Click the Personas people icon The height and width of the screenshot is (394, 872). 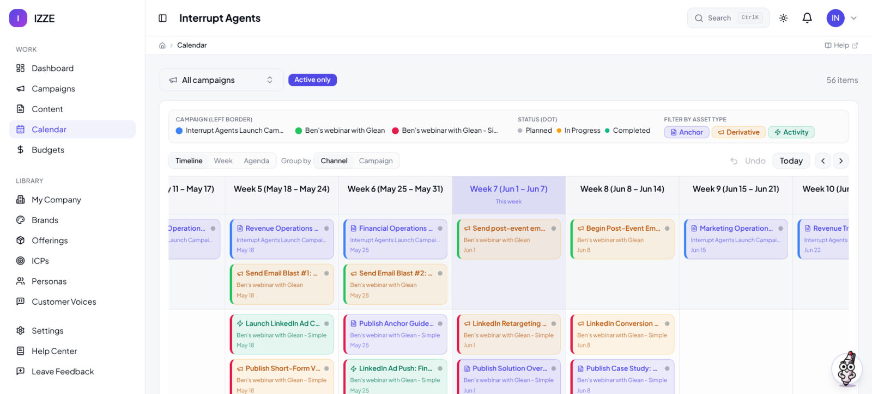[x=21, y=281]
